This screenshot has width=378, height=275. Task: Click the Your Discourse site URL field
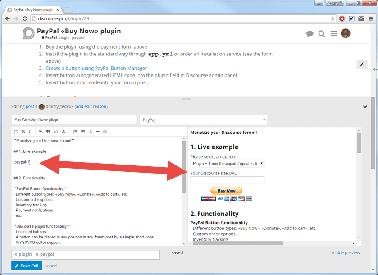tap(228, 180)
